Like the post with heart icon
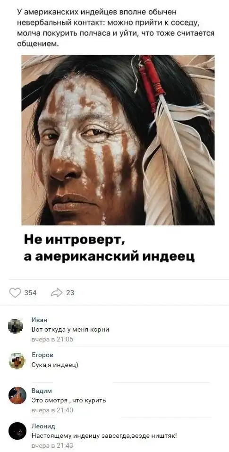This screenshot has width=229, height=452. (15, 292)
